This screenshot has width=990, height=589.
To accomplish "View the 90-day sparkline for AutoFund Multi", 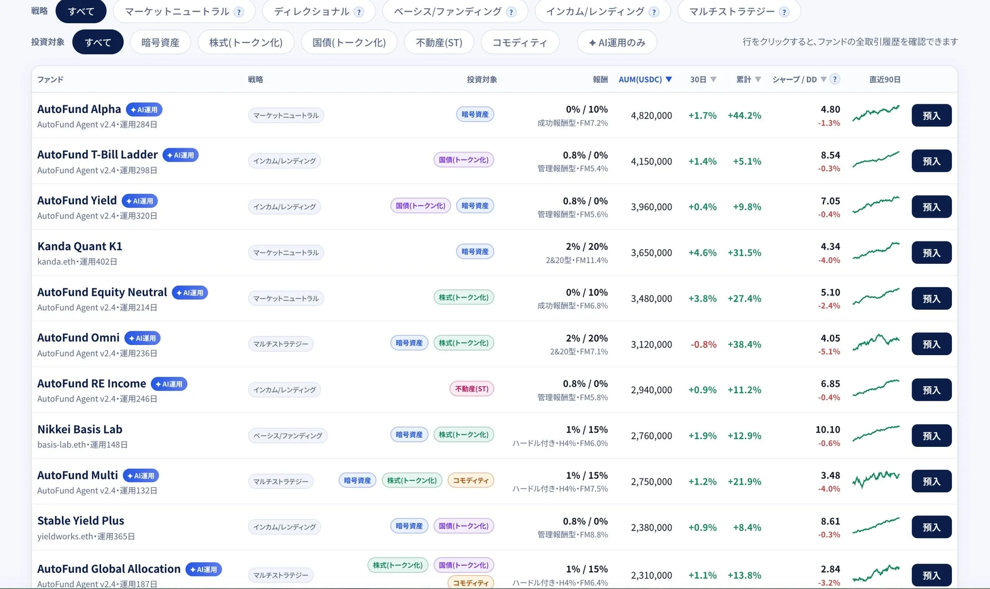I will click(876, 479).
